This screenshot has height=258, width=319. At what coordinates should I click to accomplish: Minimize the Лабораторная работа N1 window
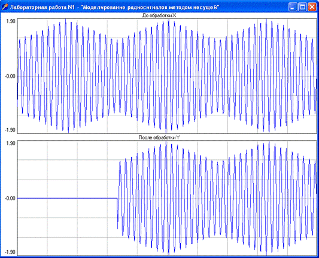coord(293,7)
